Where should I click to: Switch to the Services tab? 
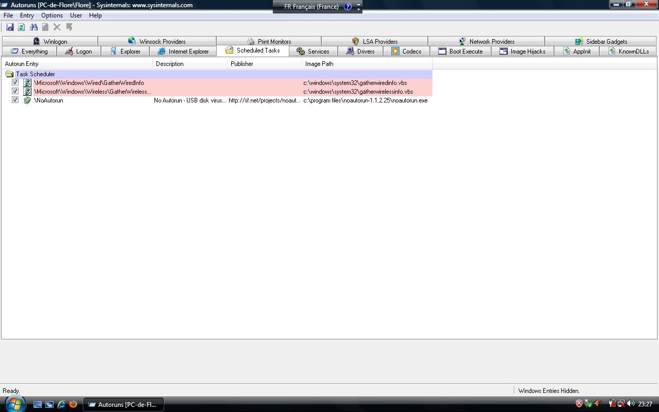(313, 51)
